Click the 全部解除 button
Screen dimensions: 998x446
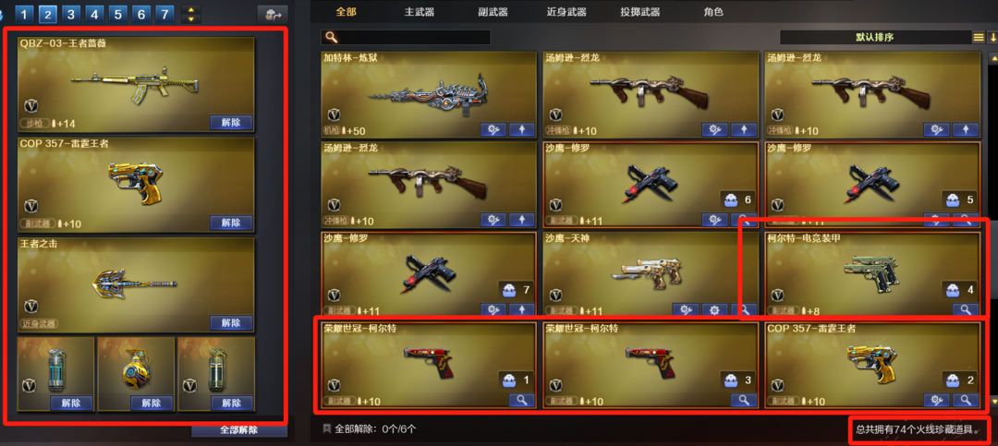(238, 430)
